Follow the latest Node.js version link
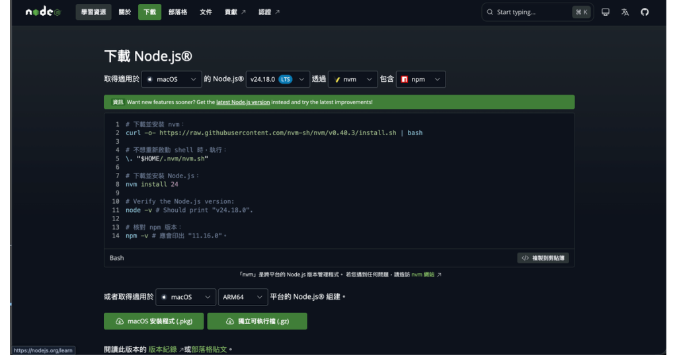This screenshot has width=677, height=355. click(243, 102)
